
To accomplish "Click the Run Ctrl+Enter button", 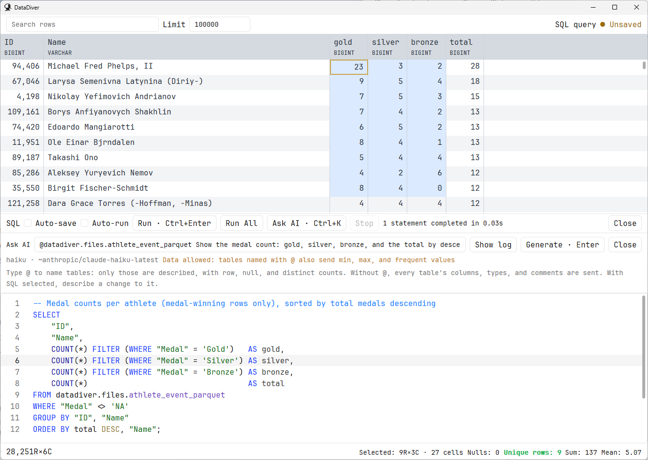I will (x=175, y=223).
